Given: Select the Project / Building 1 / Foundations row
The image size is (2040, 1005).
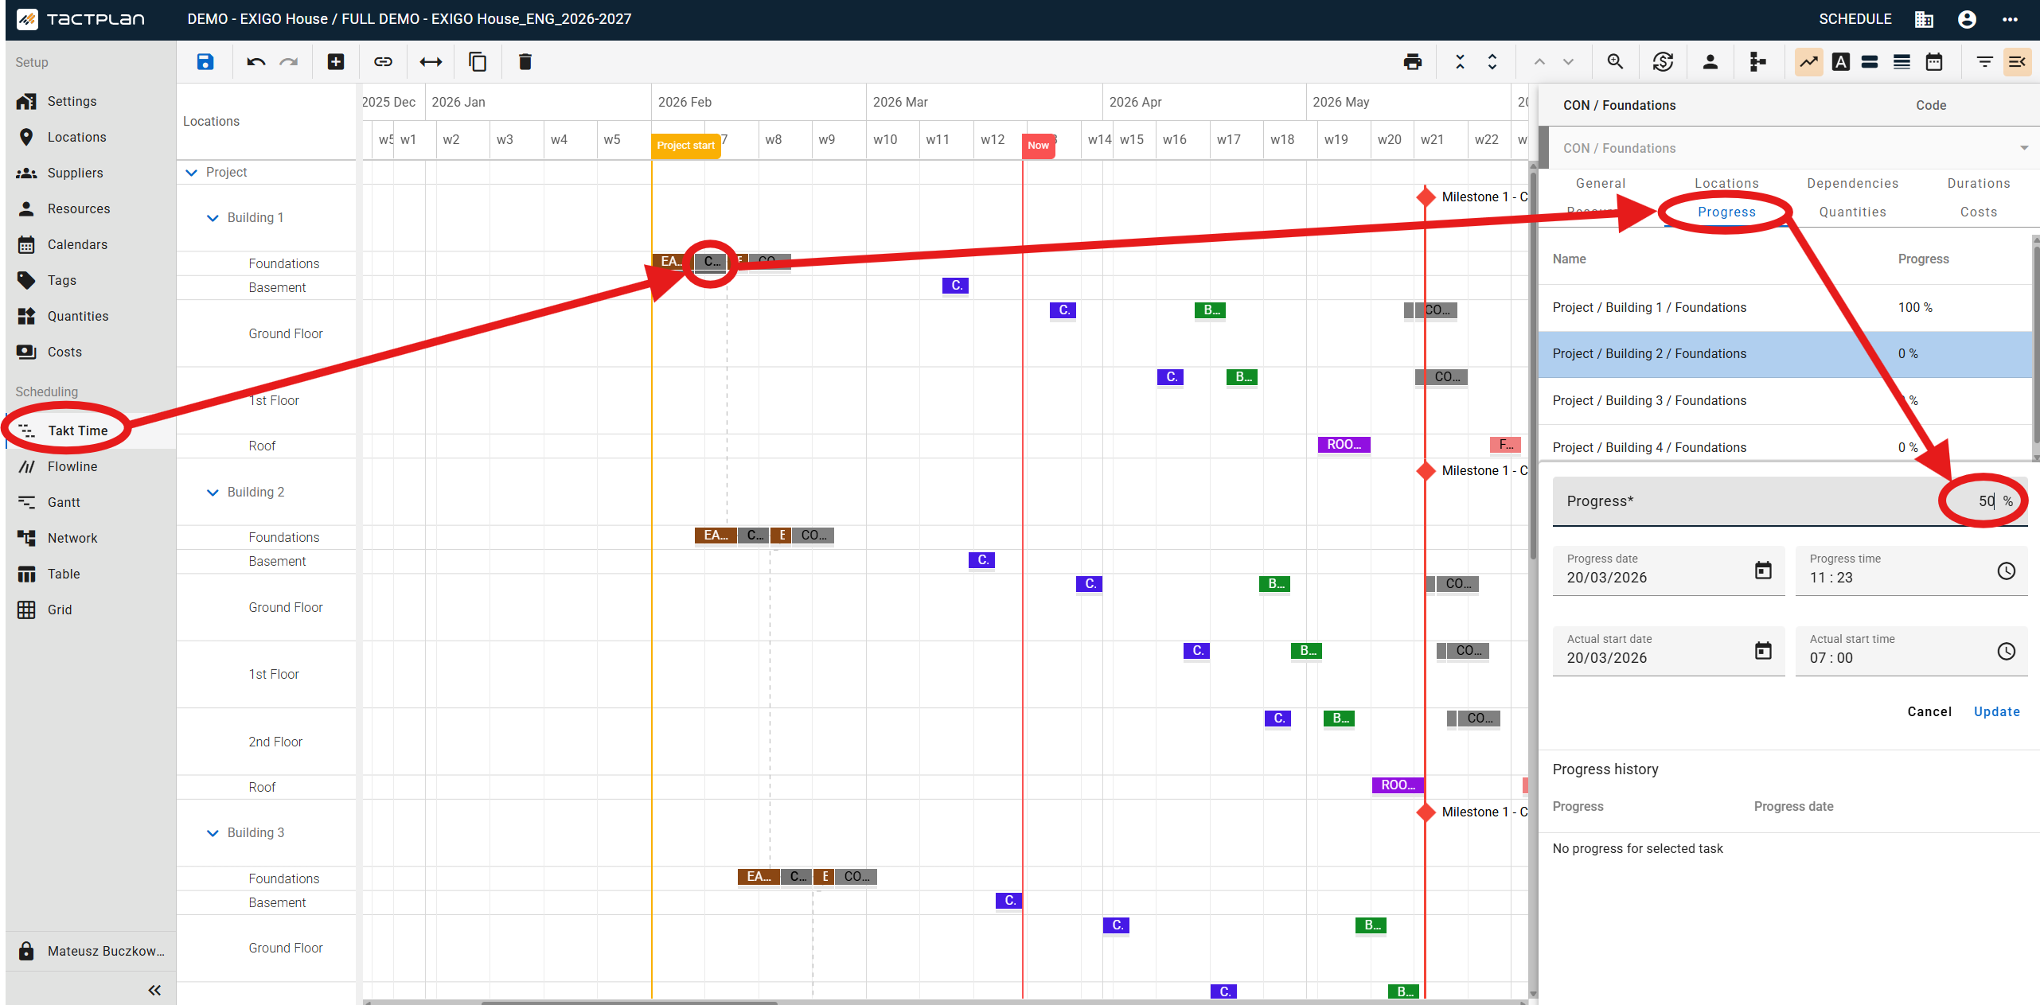Looking at the screenshot, I should [1785, 307].
